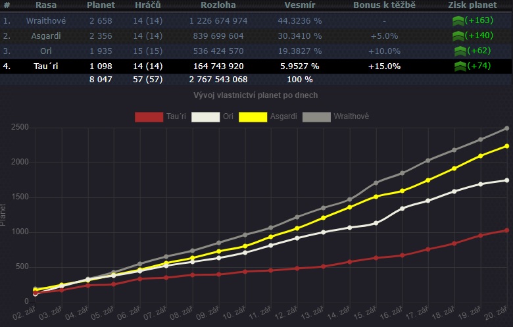
Task: Toggle Ori series via white legend swatch
Action: (x=205, y=117)
